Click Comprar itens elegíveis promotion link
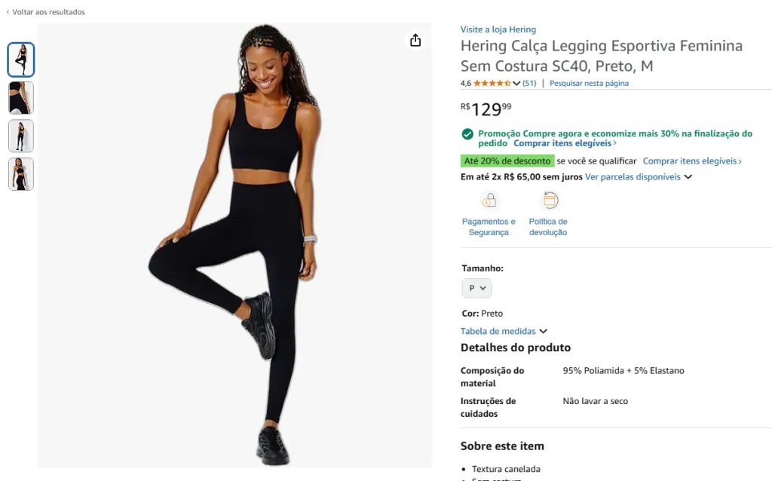This screenshot has height=481, width=772. [565, 143]
